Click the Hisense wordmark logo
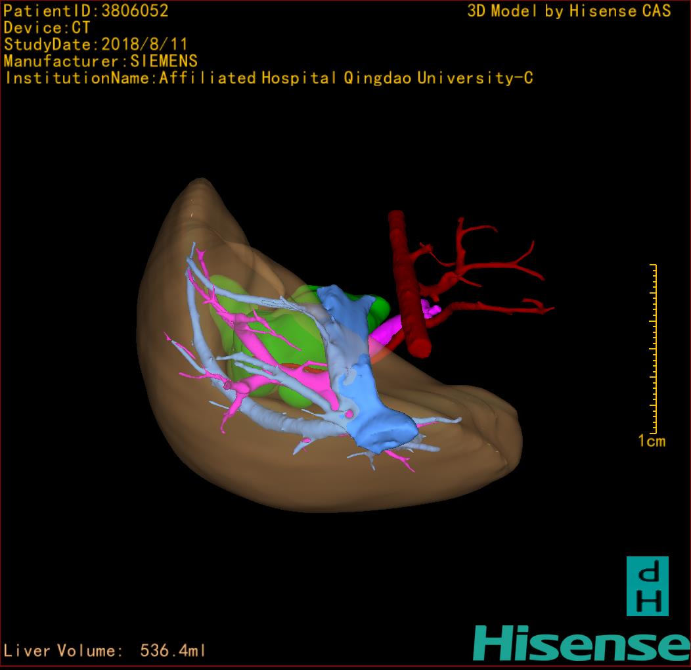The image size is (691, 670). click(582, 644)
